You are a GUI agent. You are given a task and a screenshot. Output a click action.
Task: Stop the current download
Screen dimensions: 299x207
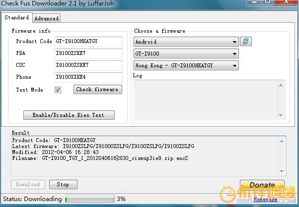[63, 185]
